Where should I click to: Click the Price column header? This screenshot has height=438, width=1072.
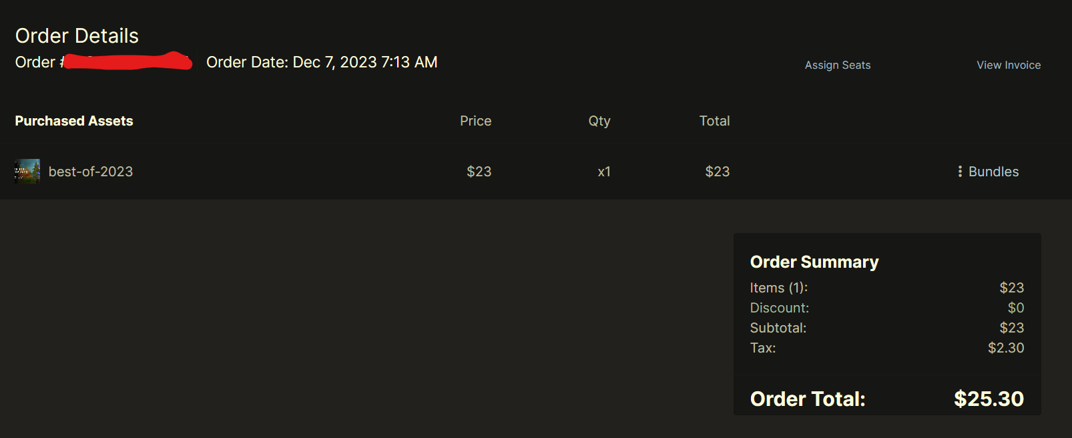[475, 121]
